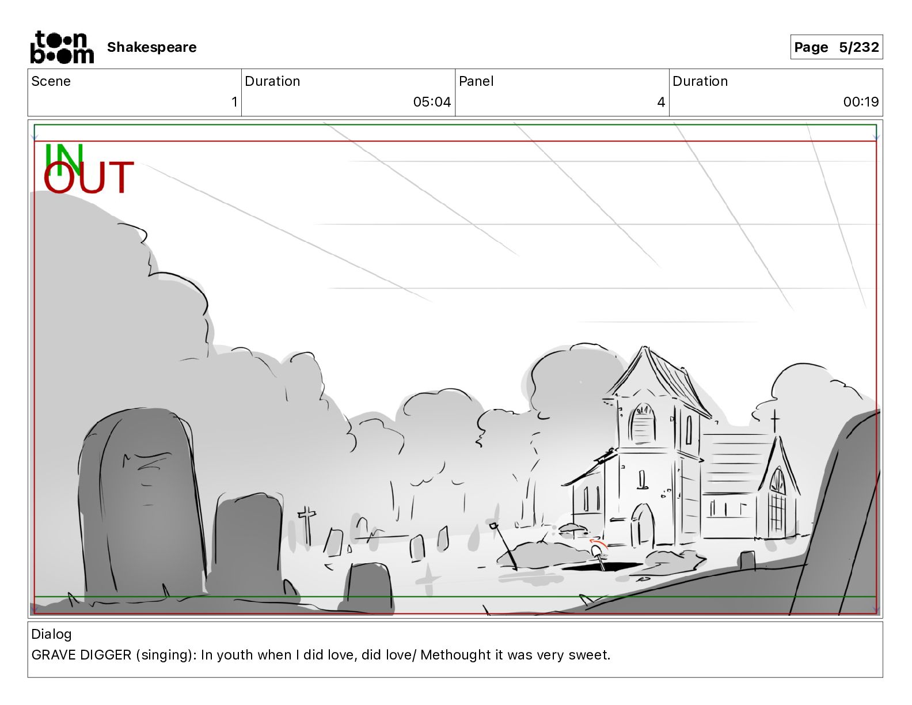
Task: Select the 'Shakespeare' project title
Action: pos(151,47)
